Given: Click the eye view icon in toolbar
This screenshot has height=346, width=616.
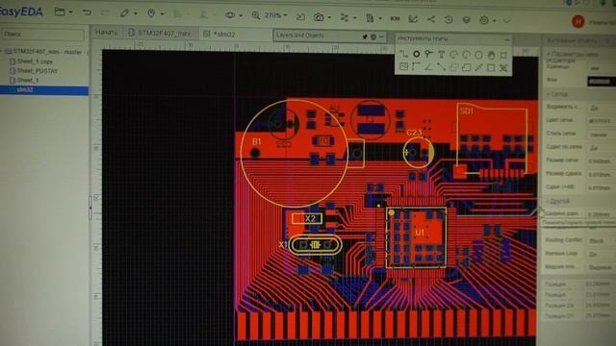Looking at the screenshot, I should pyautogui.click(x=230, y=15).
